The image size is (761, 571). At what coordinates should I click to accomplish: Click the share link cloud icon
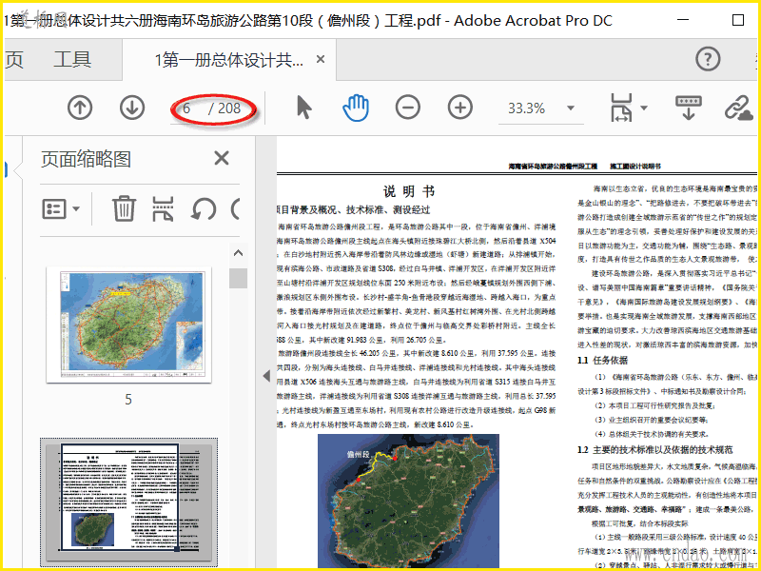coord(739,108)
